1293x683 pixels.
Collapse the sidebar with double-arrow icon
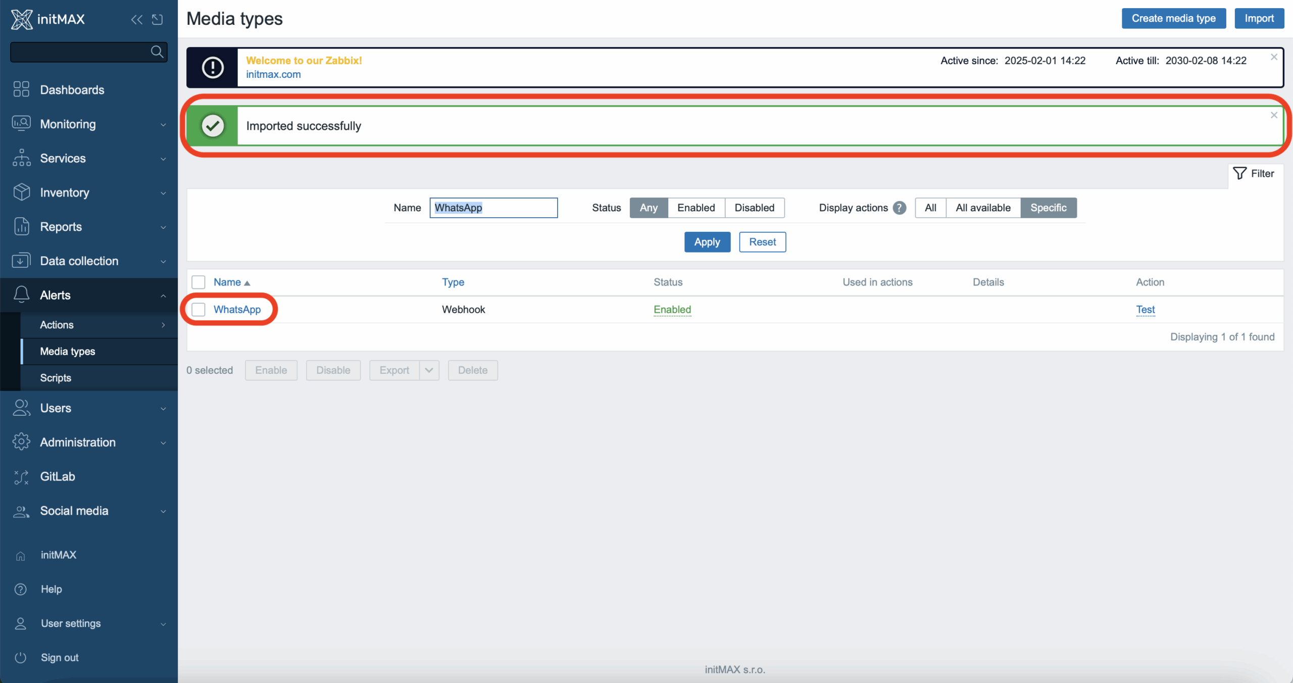point(136,19)
